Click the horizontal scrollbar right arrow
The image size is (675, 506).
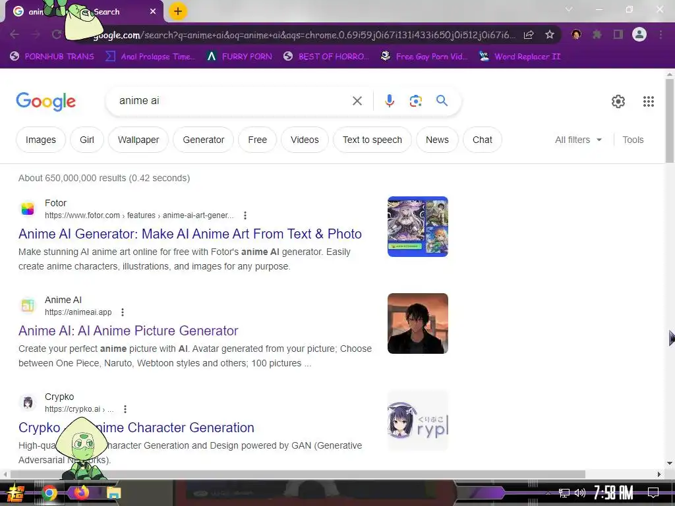(x=659, y=474)
